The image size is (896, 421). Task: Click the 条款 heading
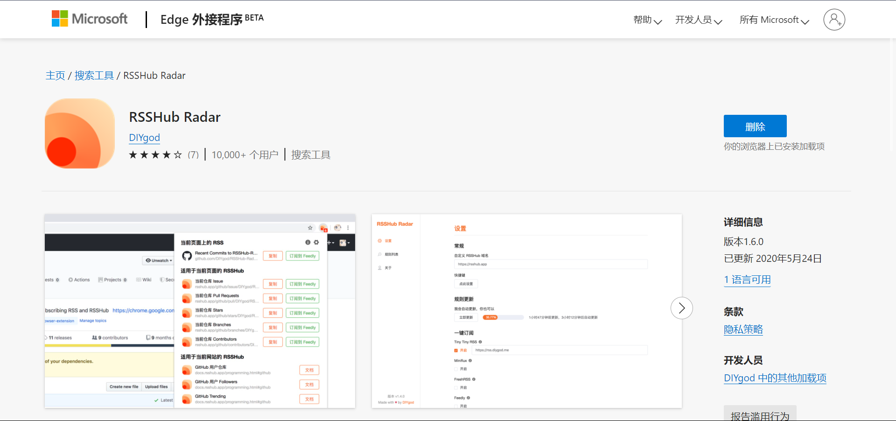[734, 312]
